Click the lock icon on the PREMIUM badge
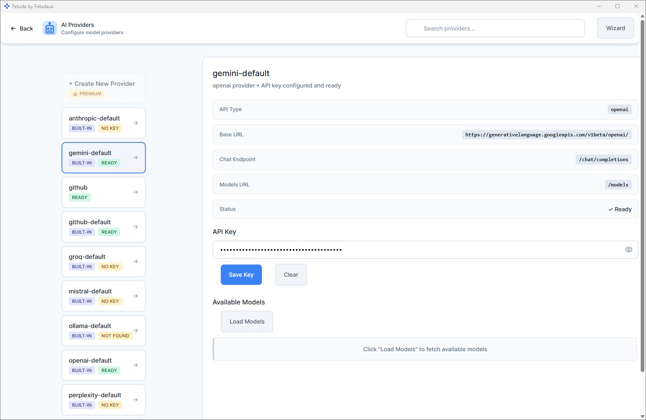Screen dimensions: 646x420 click(x=75, y=94)
